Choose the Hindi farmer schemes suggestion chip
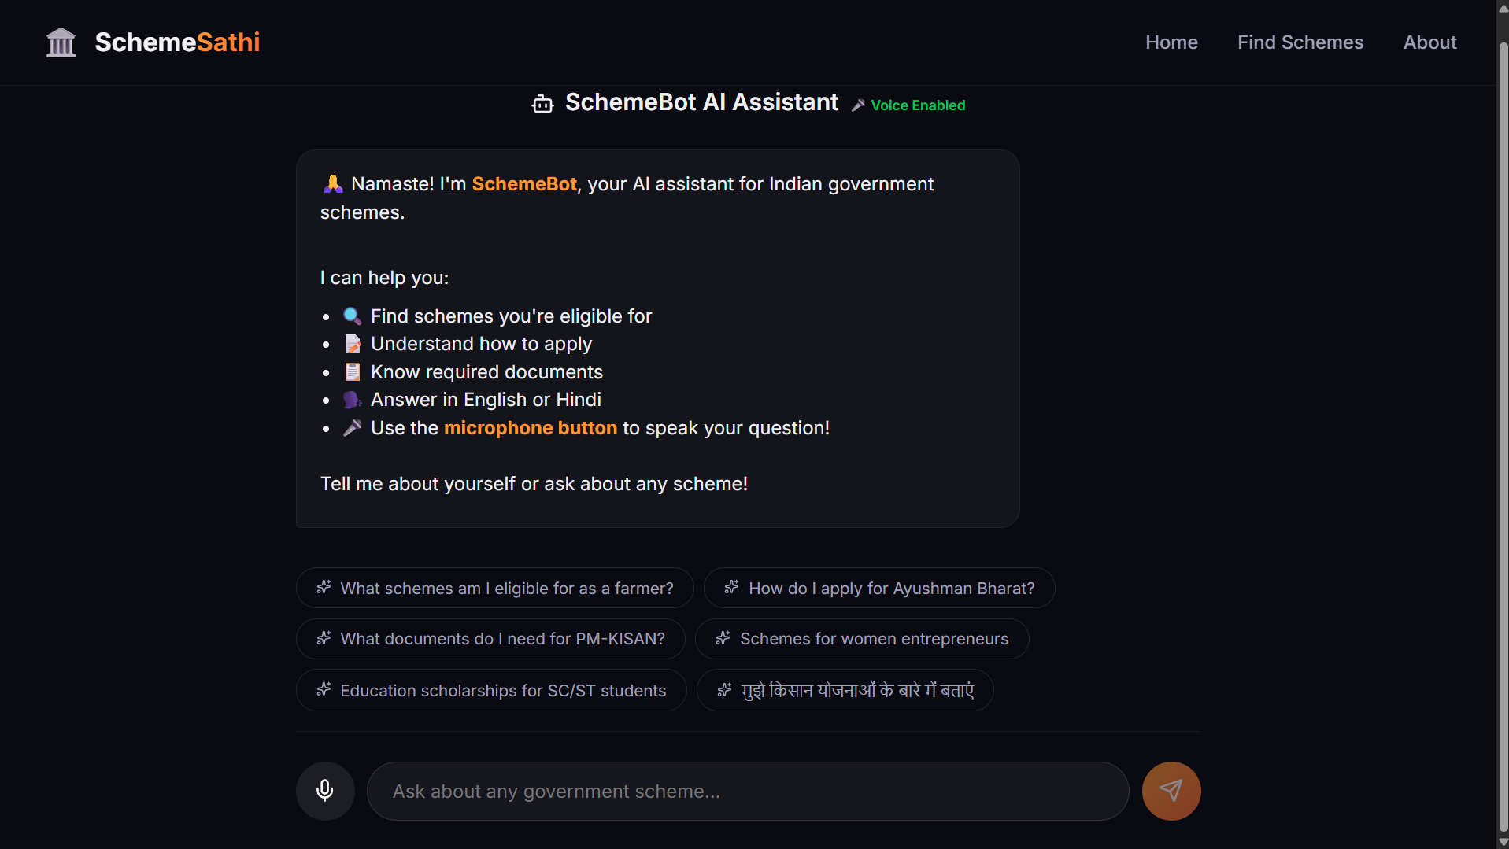 click(857, 691)
